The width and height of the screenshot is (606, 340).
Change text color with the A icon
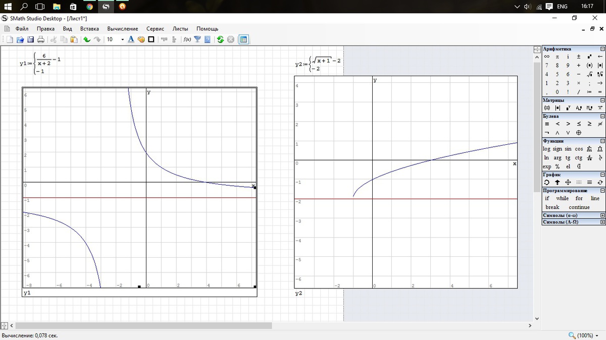coord(131,39)
